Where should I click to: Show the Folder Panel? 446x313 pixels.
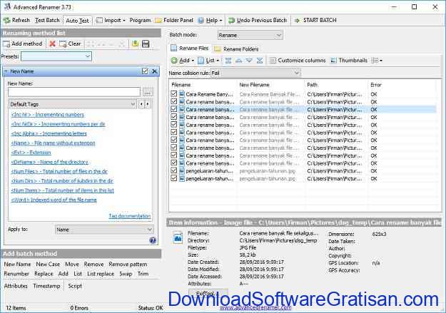174,20
